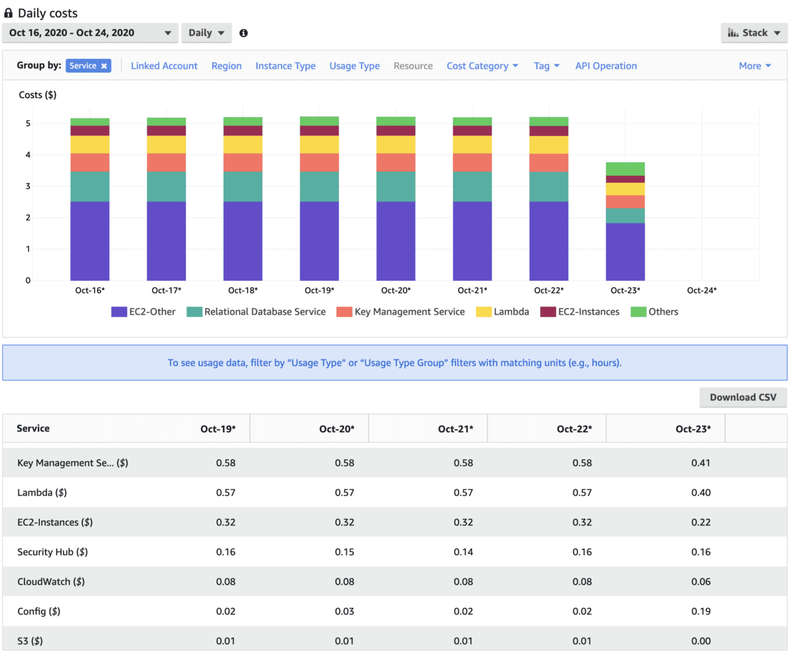
Task: Remove the Service group-by filter
Action: point(104,66)
